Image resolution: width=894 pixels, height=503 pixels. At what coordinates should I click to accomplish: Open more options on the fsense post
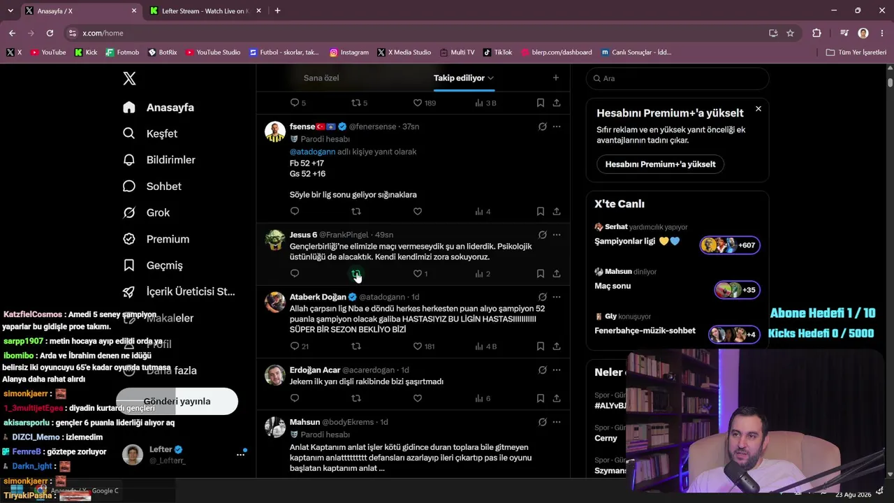point(557,126)
